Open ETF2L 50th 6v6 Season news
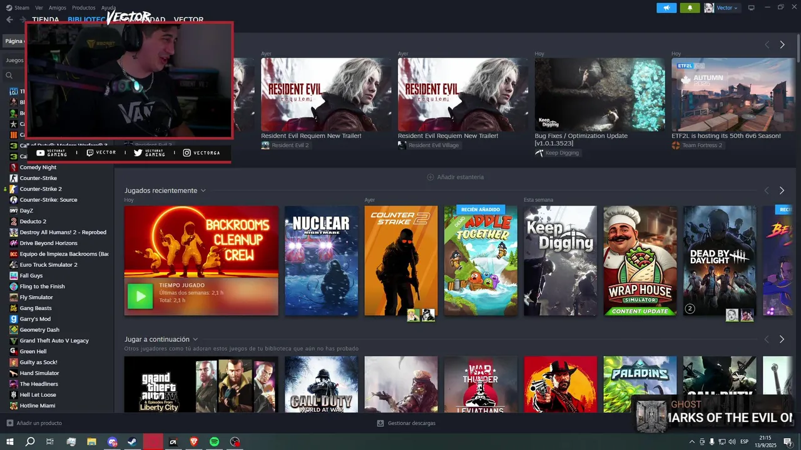801x450 pixels. (x=733, y=95)
